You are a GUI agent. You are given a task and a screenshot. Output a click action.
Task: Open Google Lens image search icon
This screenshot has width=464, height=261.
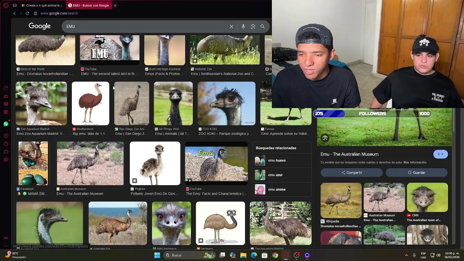coord(253,26)
